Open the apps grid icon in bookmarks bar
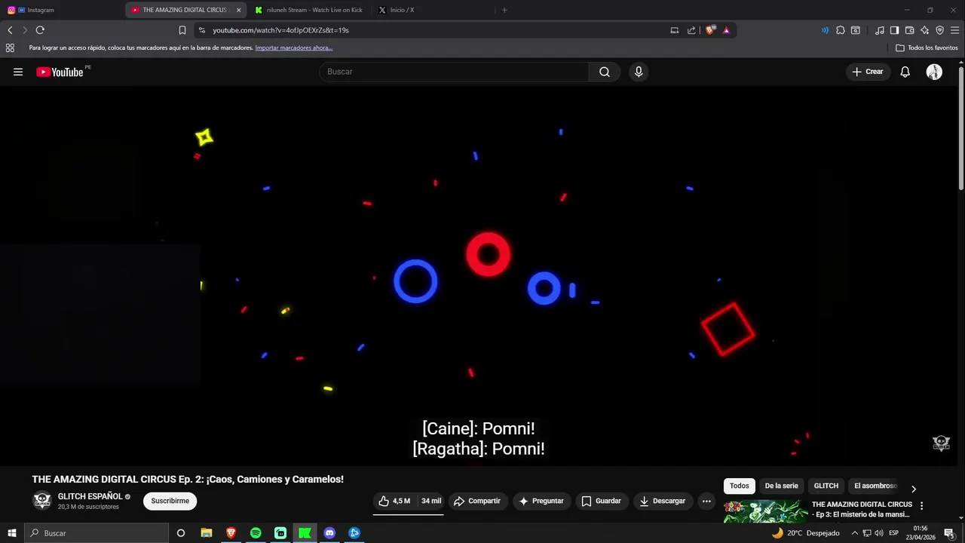Image resolution: width=965 pixels, height=543 pixels. [x=10, y=48]
